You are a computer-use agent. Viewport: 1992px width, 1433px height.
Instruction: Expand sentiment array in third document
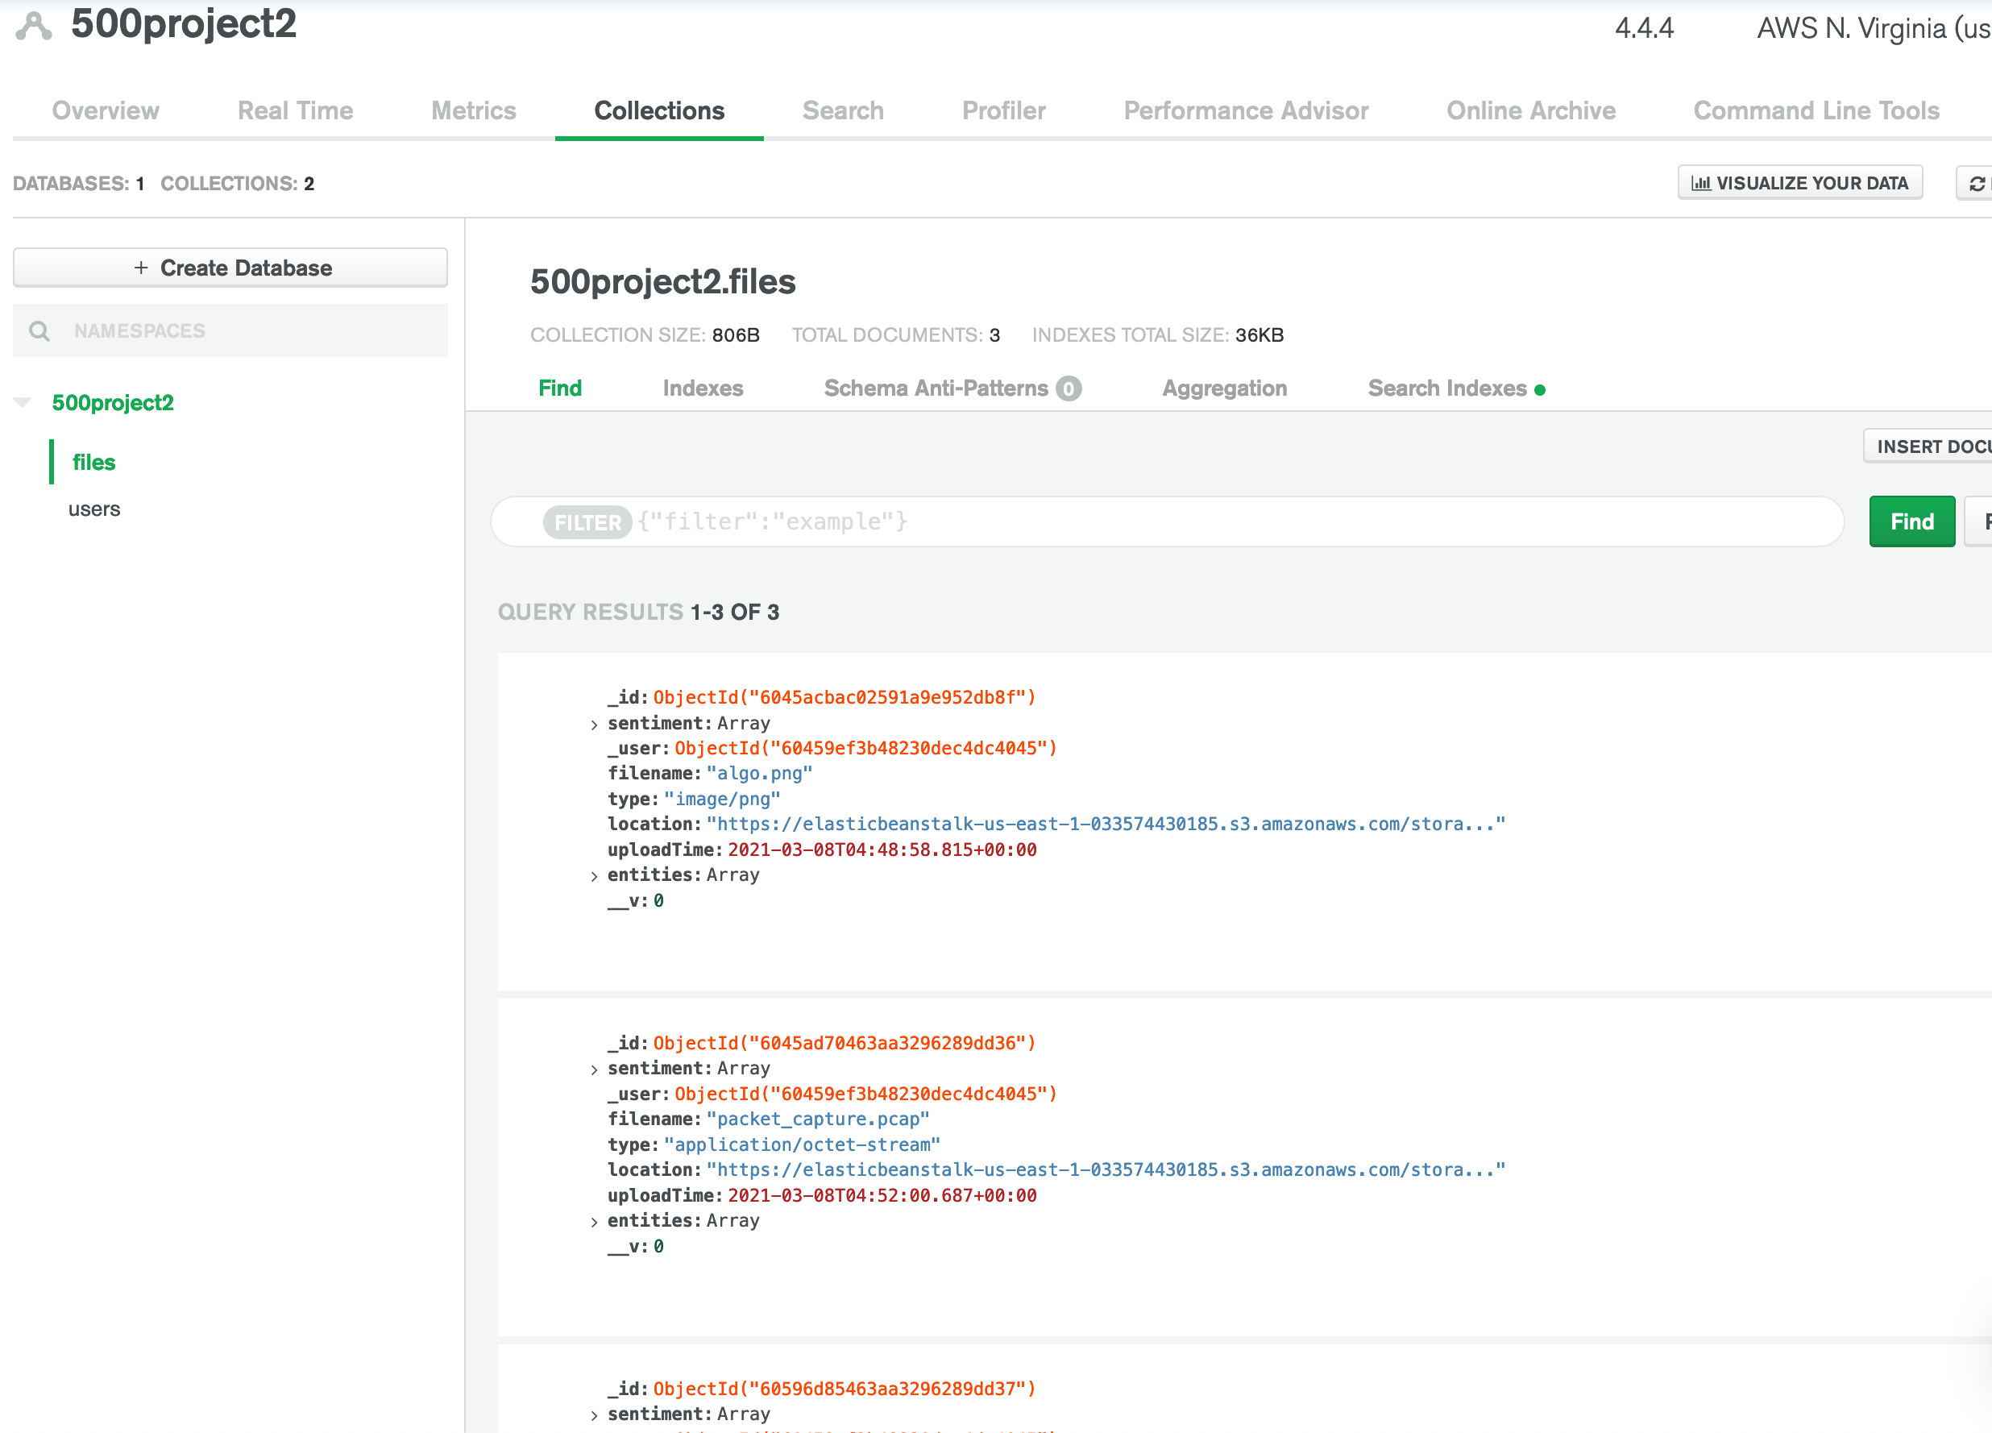pos(595,1415)
